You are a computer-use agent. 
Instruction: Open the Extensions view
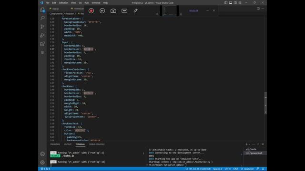click(42, 44)
